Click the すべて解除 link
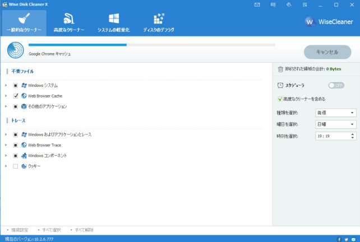 pyautogui.click(x=84, y=230)
